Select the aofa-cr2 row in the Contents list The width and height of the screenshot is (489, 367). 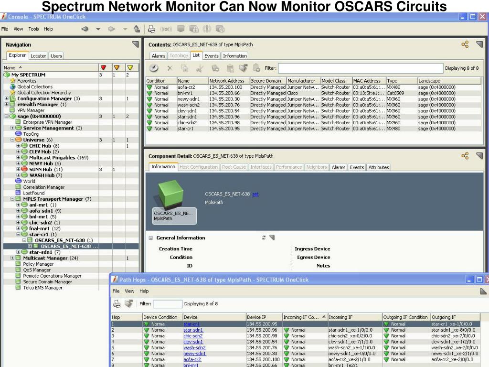[x=313, y=87]
